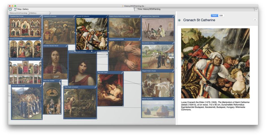Click the Gallery breadcrumb segment
The height and width of the screenshot is (136, 266).
point(33,13)
